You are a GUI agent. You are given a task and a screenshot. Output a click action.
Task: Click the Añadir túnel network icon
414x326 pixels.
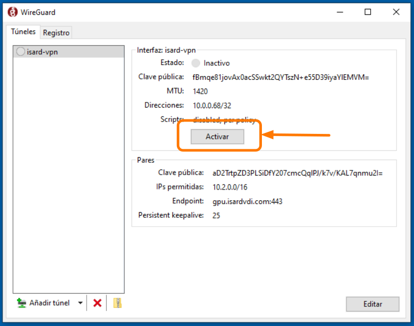coord(22,303)
